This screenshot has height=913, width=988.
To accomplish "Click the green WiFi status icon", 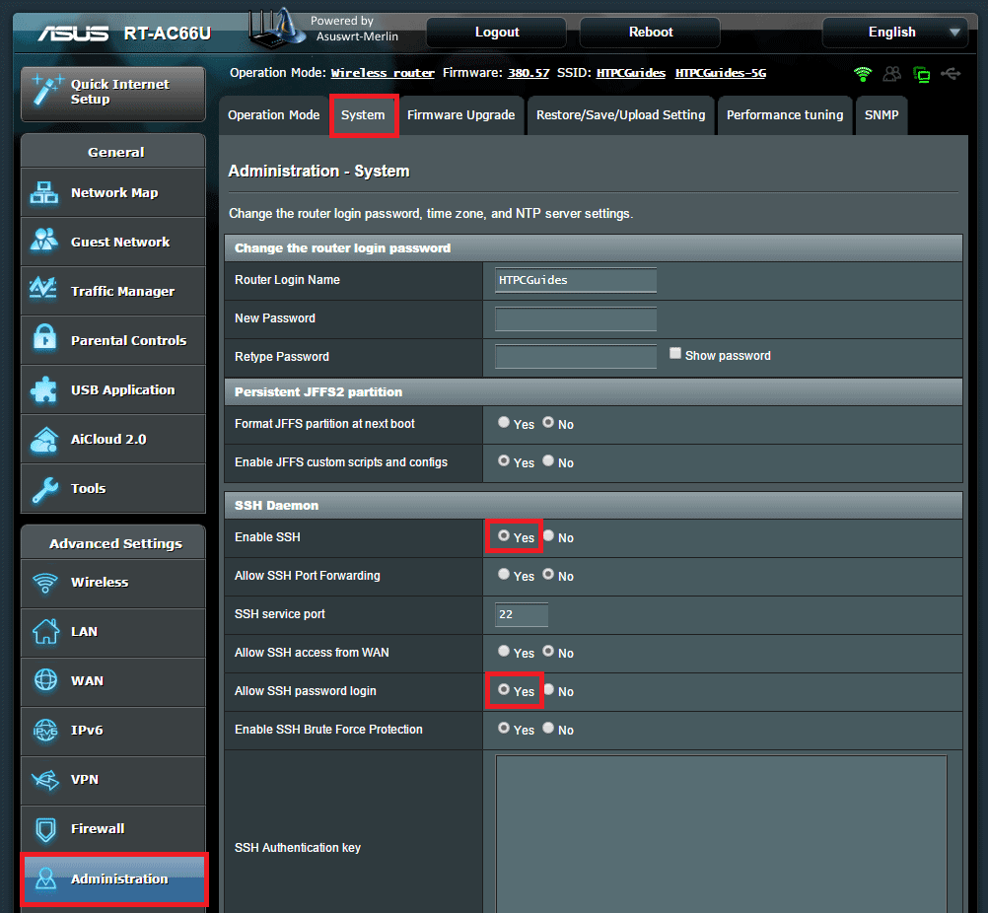I will (863, 74).
